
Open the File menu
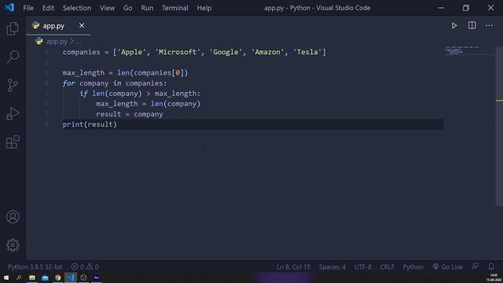point(28,8)
